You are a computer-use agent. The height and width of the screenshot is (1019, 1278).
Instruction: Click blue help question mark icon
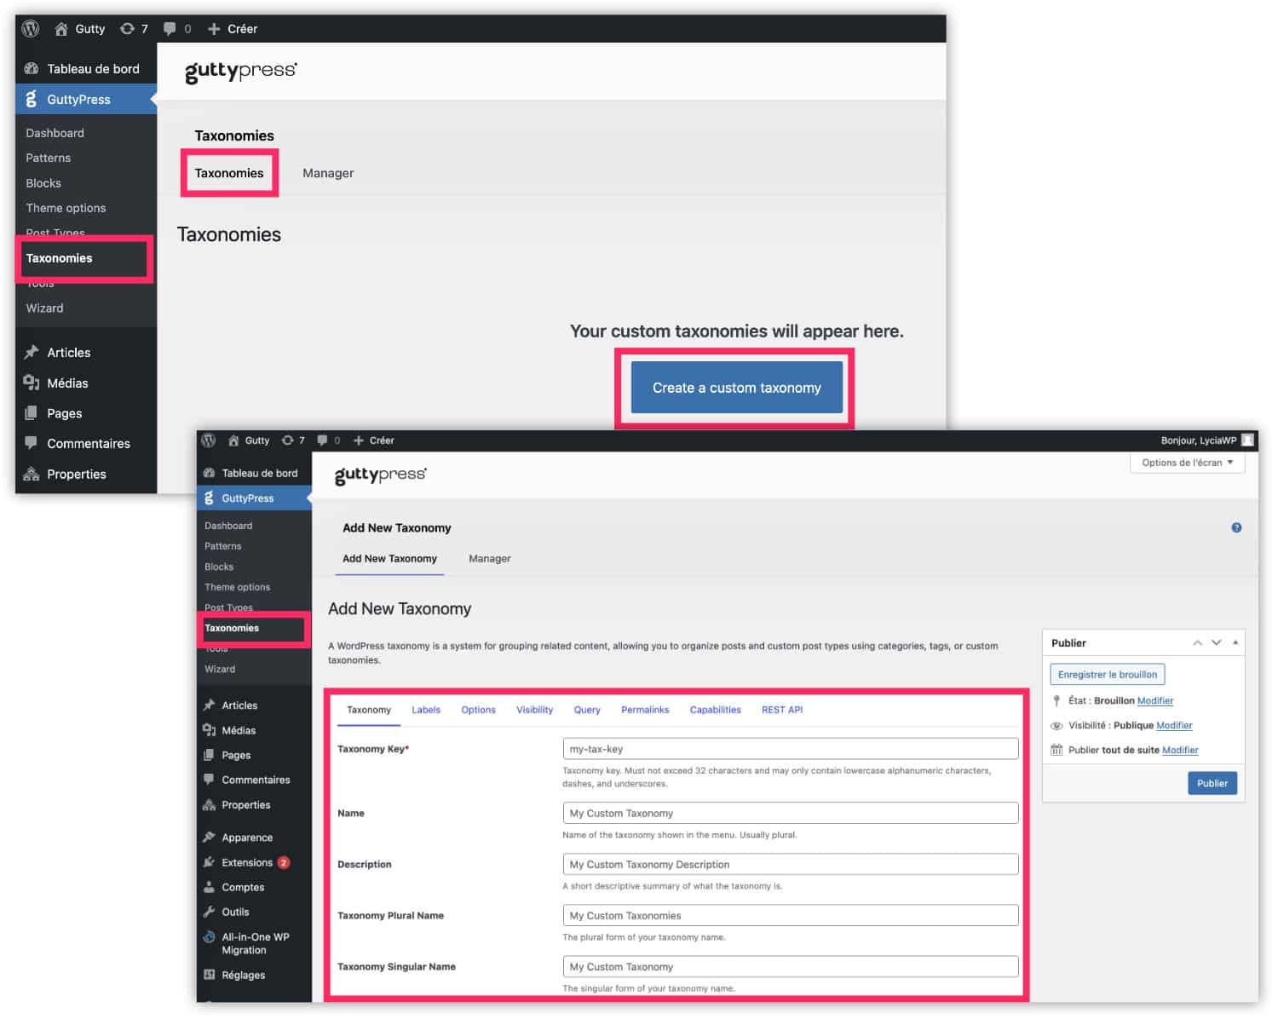tap(1236, 528)
